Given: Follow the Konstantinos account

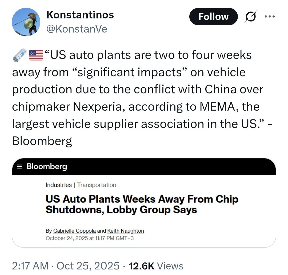Looking at the screenshot, I should tap(213, 17).
